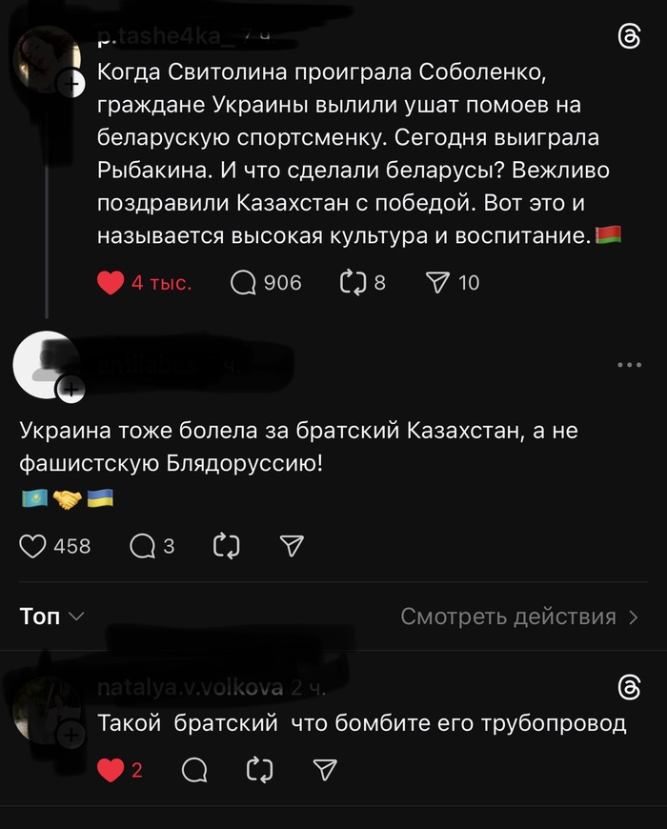Expand the Топ sorting dropdown
667x829 pixels.
(52, 617)
